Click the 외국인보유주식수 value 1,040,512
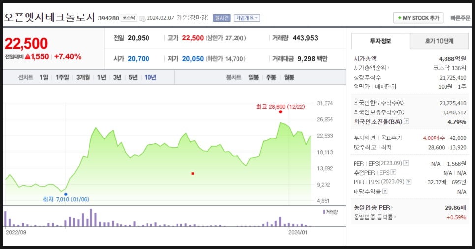The image size is (475, 249). (x=454, y=112)
